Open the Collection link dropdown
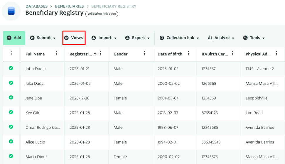This screenshot has width=285, height=164. [179, 38]
